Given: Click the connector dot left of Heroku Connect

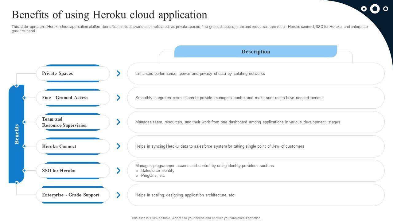Looking at the screenshot, I should point(24,146).
